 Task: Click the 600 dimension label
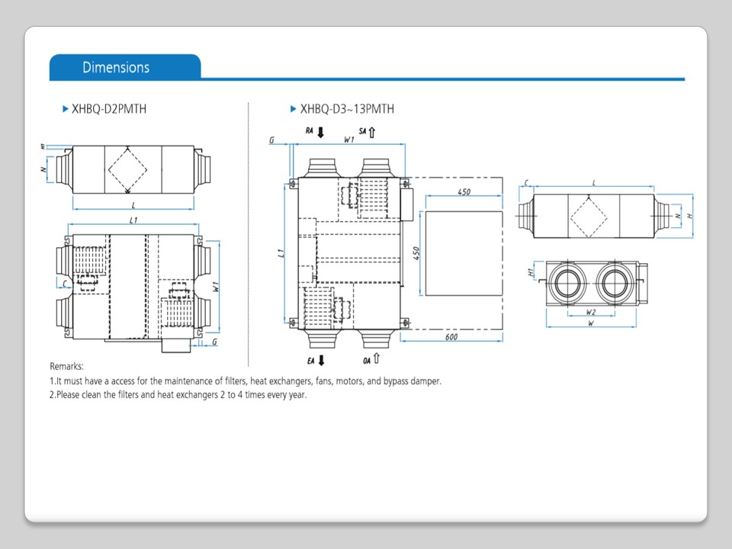click(x=451, y=337)
